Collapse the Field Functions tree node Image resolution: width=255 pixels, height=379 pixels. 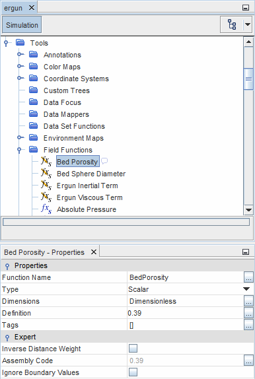[x=19, y=150]
